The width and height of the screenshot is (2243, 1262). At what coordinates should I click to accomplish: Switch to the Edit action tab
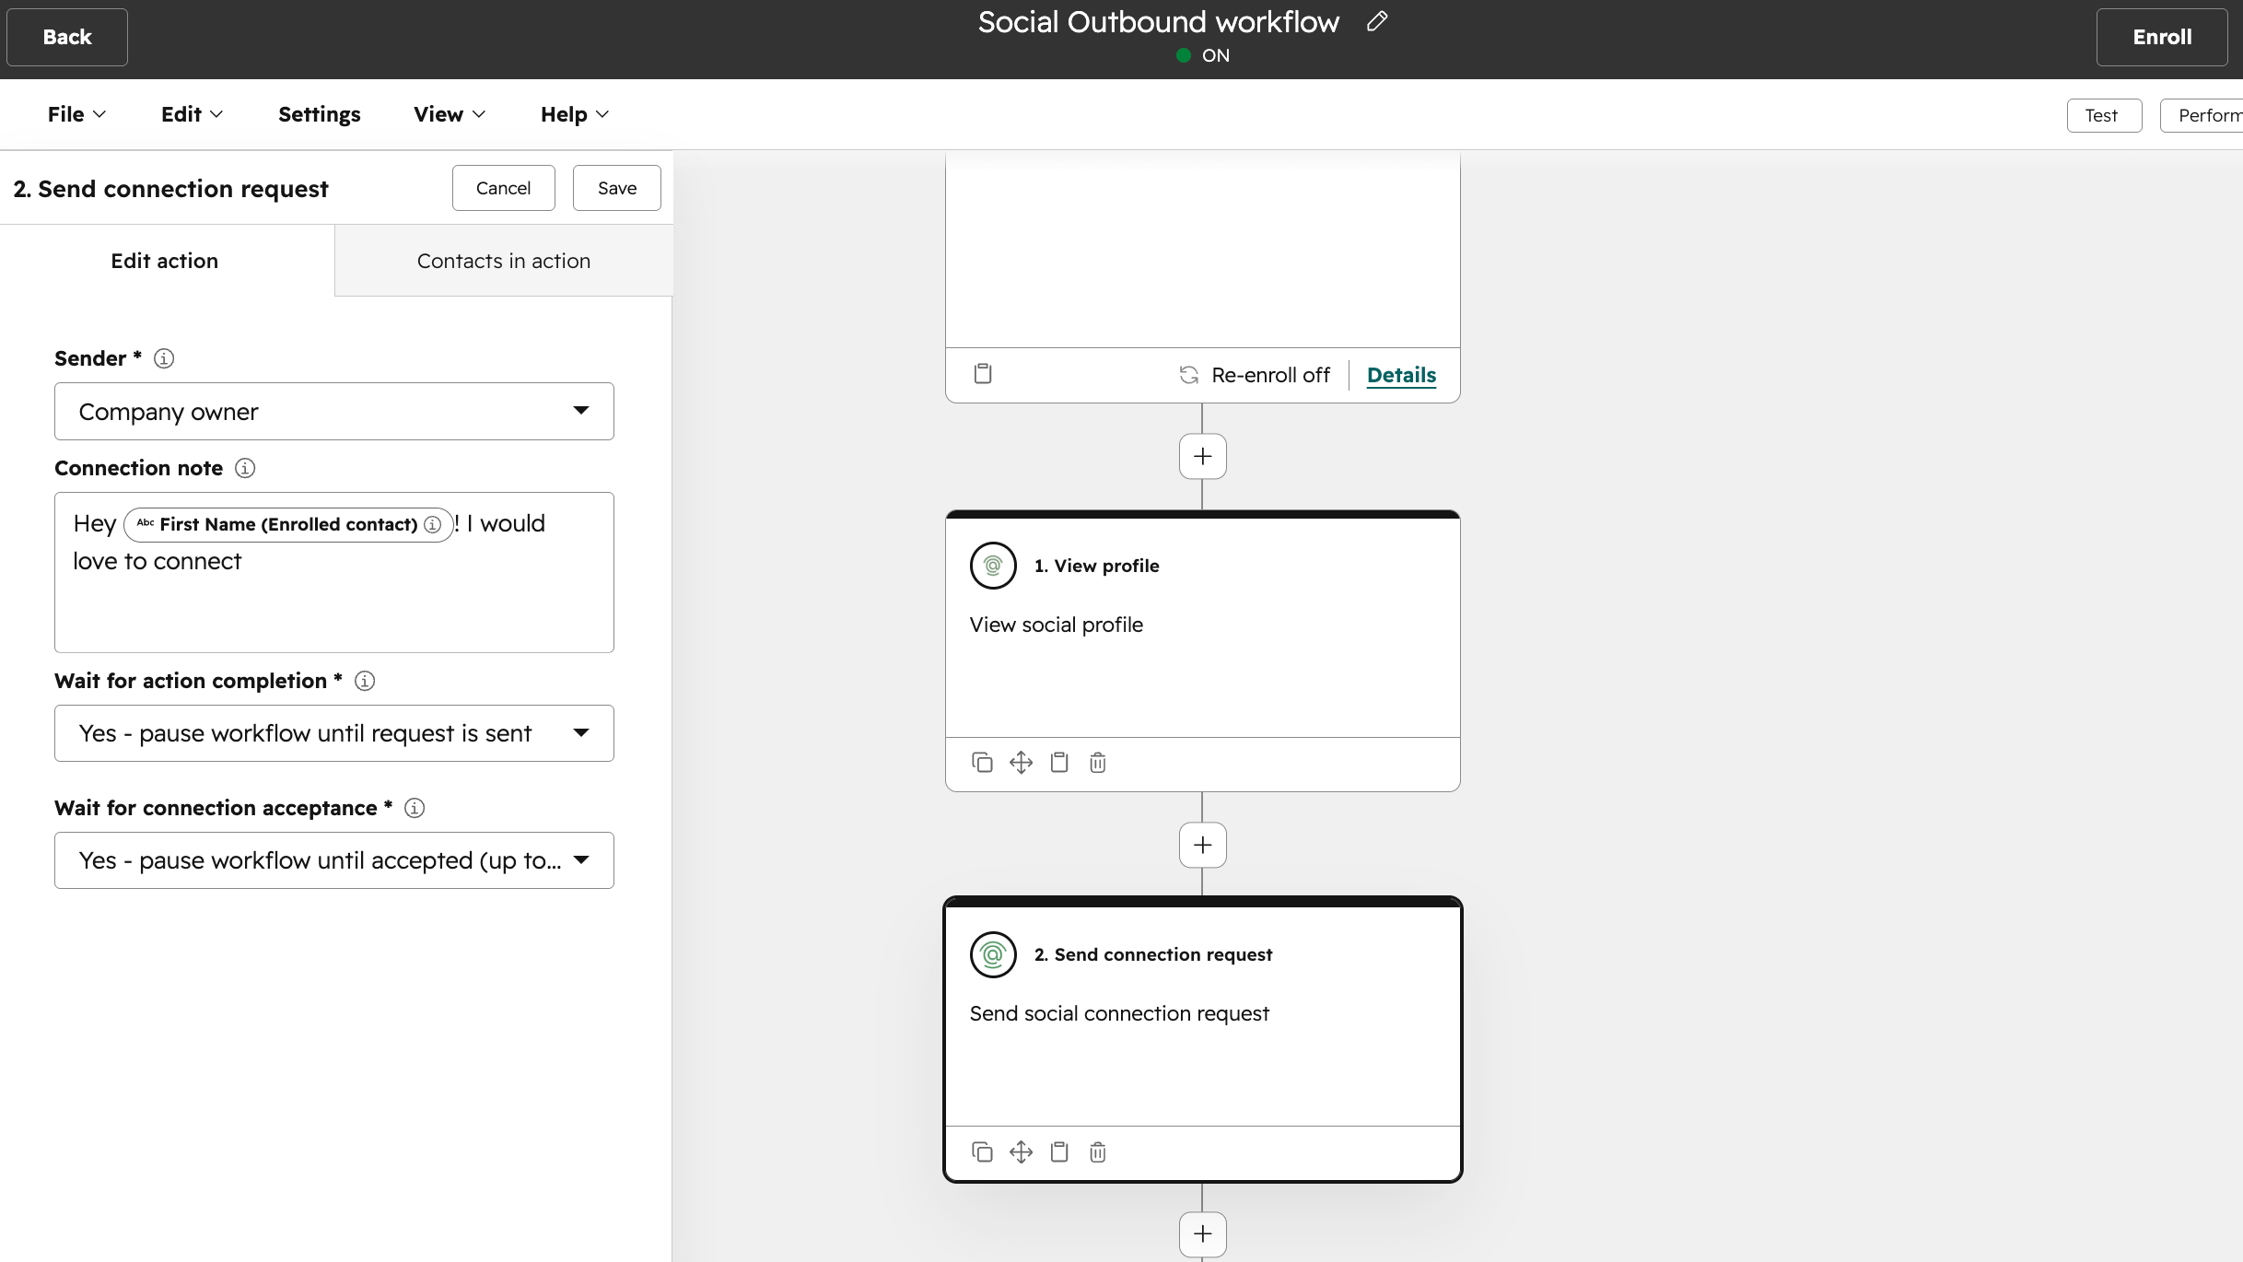pos(165,261)
